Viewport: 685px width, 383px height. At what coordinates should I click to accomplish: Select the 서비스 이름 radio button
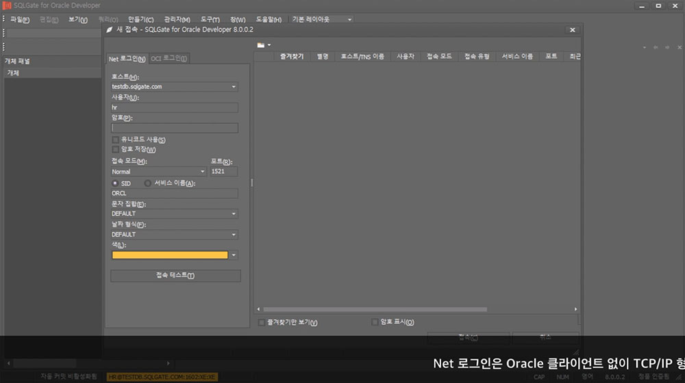coord(148,183)
